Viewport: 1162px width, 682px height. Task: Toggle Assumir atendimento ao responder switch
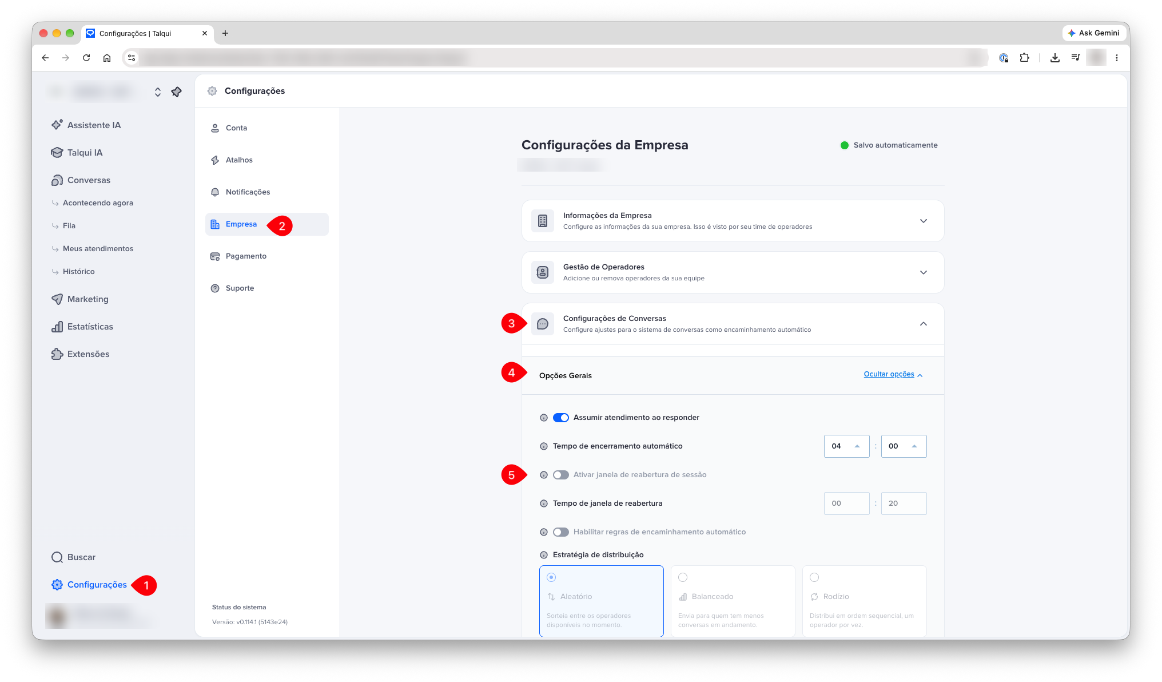point(561,418)
